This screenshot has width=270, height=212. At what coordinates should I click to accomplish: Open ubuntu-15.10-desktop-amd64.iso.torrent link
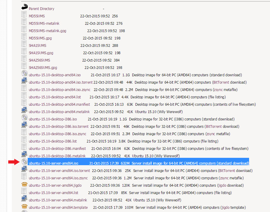coord(61,82)
